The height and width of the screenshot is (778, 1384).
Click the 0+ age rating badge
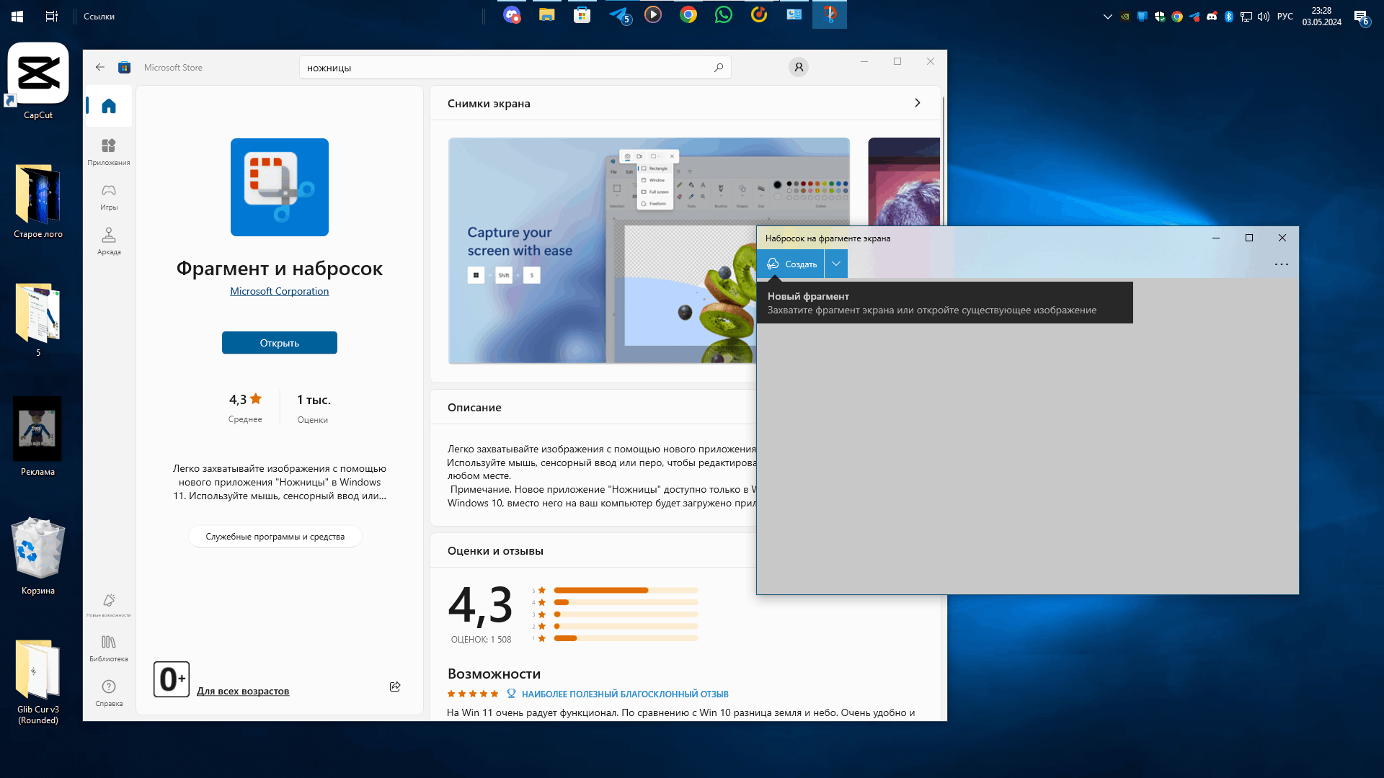click(x=172, y=679)
